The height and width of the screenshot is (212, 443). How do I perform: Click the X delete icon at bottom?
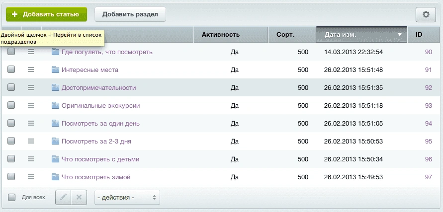(79, 197)
